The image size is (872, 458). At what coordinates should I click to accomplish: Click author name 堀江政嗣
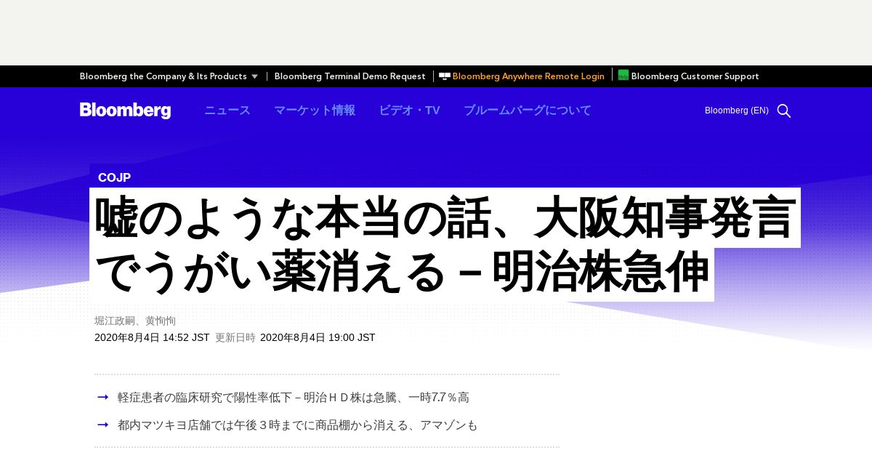[x=115, y=321]
